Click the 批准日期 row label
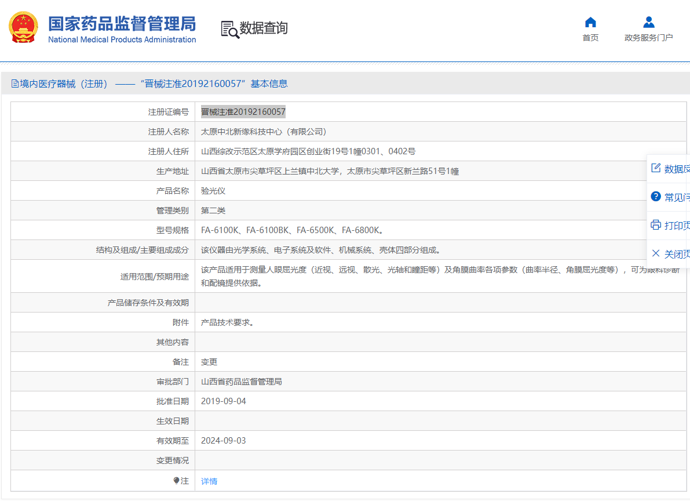 [172, 401]
